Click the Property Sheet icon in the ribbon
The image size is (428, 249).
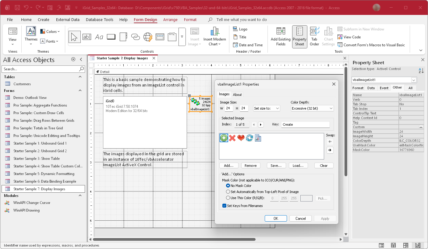(299, 36)
